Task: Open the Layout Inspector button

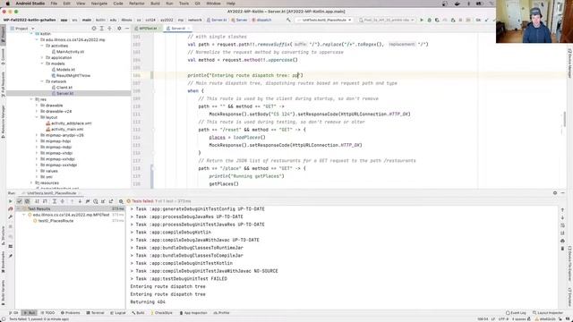Action: [x=548, y=313]
